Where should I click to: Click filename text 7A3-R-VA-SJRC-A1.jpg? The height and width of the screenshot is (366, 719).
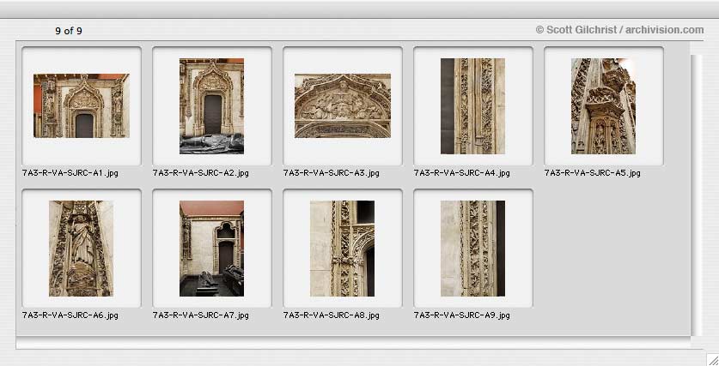pos(70,173)
